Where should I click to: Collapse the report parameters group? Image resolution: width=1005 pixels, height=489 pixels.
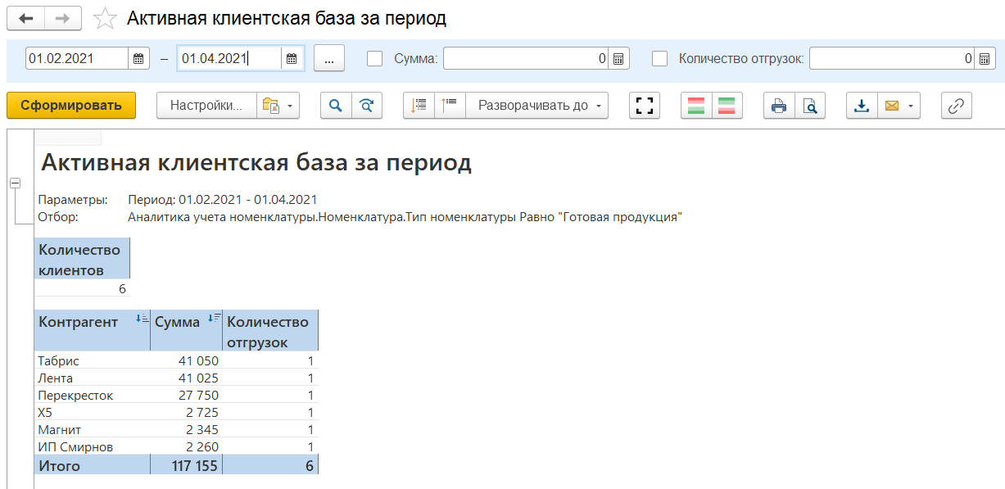(x=15, y=183)
